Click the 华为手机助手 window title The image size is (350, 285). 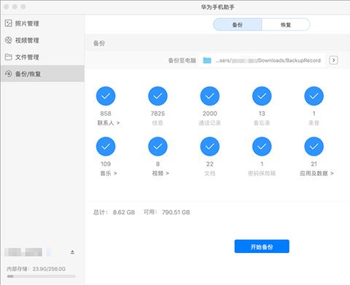point(217,7)
